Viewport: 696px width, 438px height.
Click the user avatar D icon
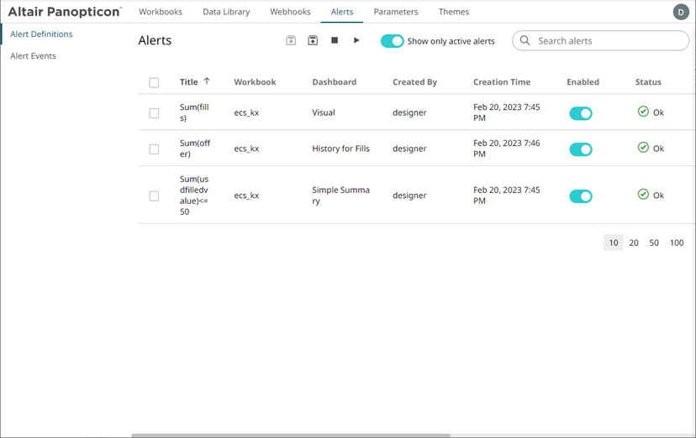[680, 12]
